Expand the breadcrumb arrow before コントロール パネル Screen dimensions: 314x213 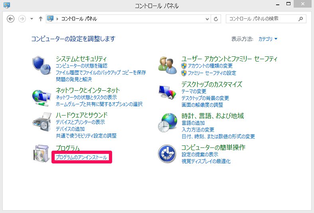tap(57, 19)
